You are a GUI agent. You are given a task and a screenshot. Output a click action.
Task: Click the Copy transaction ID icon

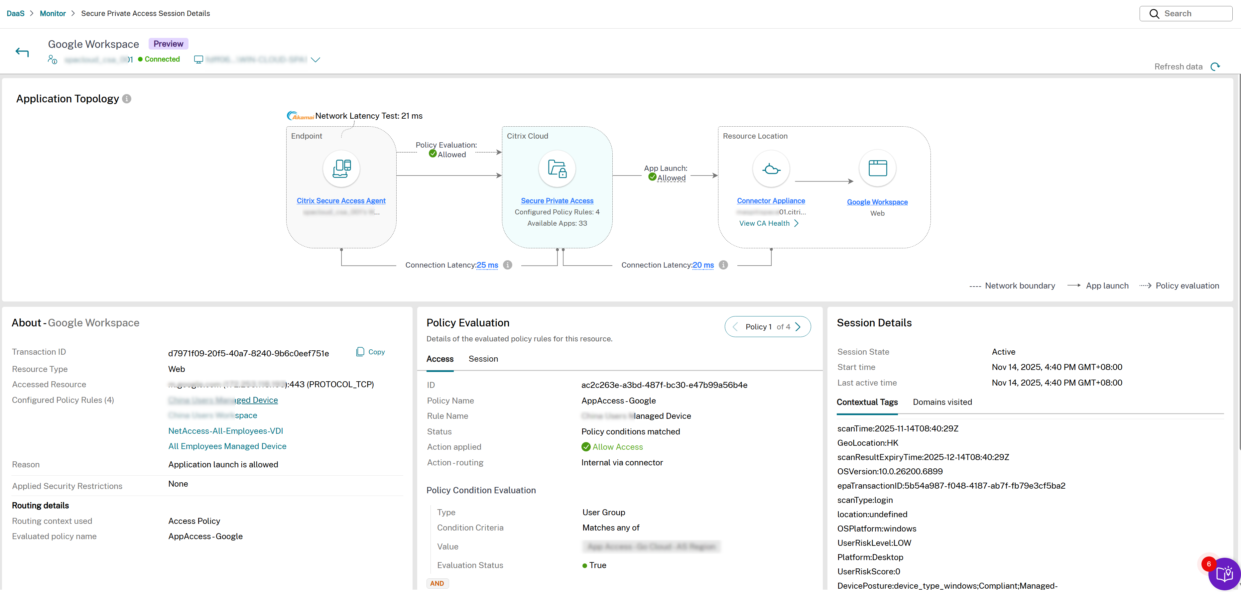click(360, 352)
